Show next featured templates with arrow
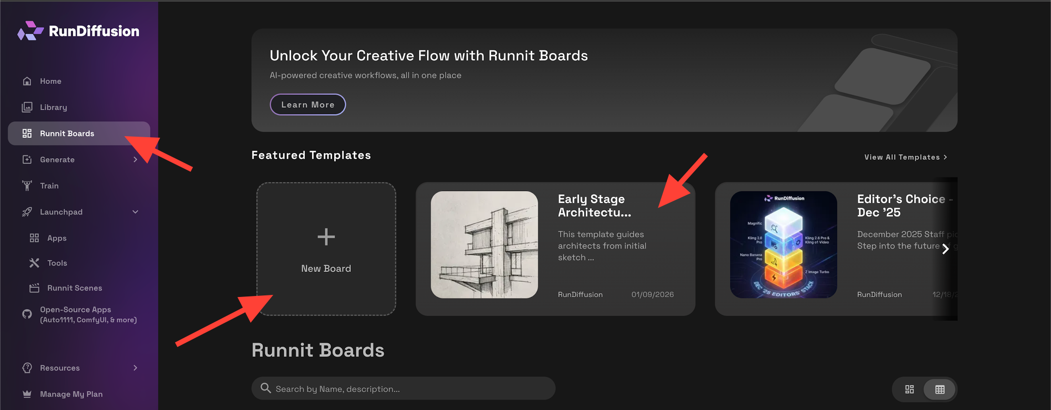The image size is (1051, 410). pos(945,249)
